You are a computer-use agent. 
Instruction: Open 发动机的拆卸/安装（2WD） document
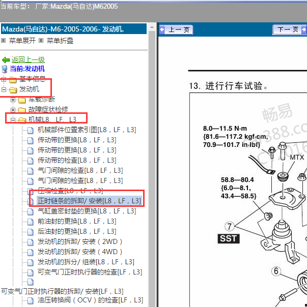point(80,241)
